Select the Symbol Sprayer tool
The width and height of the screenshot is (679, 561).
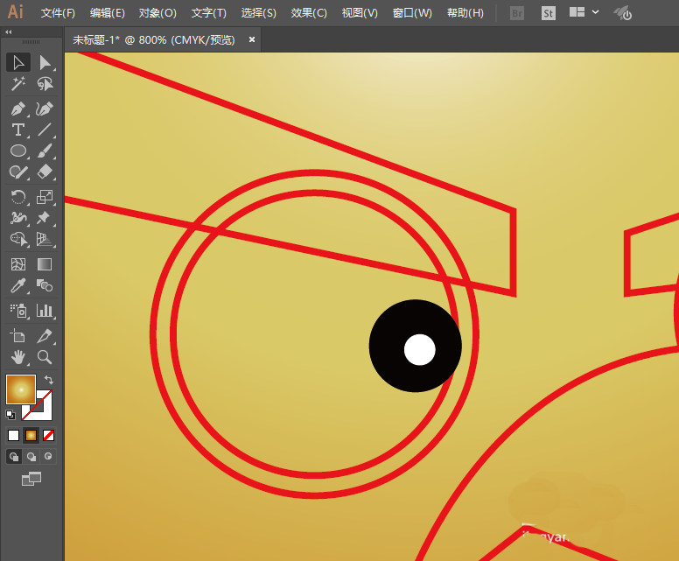[x=18, y=311]
